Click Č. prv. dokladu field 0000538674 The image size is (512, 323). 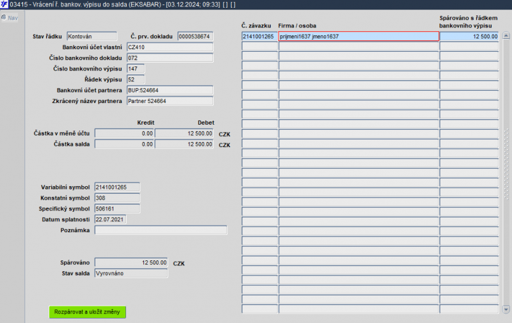pyautogui.click(x=195, y=36)
